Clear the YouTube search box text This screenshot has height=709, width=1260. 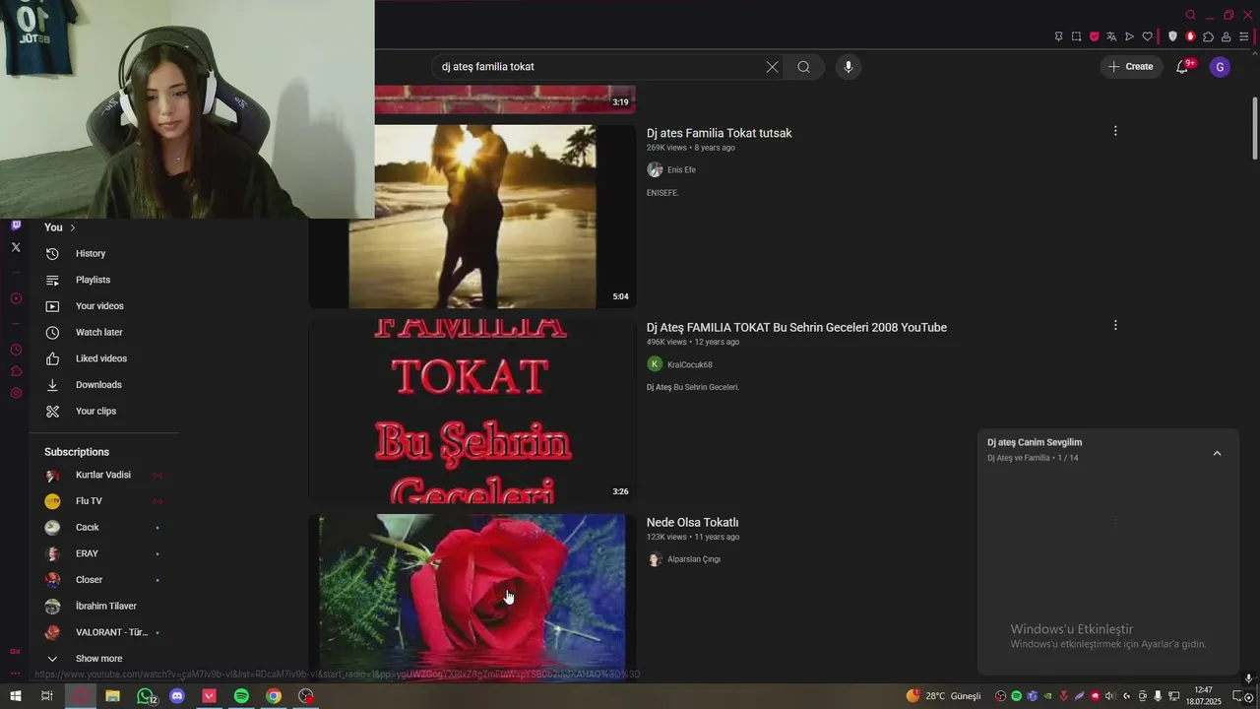pos(772,67)
